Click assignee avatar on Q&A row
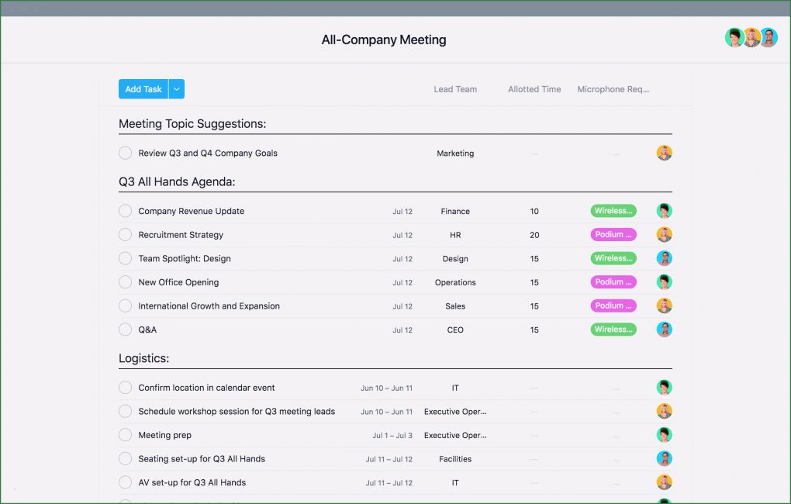This screenshot has width=791, height=504. point(664,330)
